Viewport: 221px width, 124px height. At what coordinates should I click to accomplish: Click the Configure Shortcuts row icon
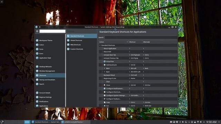pyautogui.click(x=105, y=92)
